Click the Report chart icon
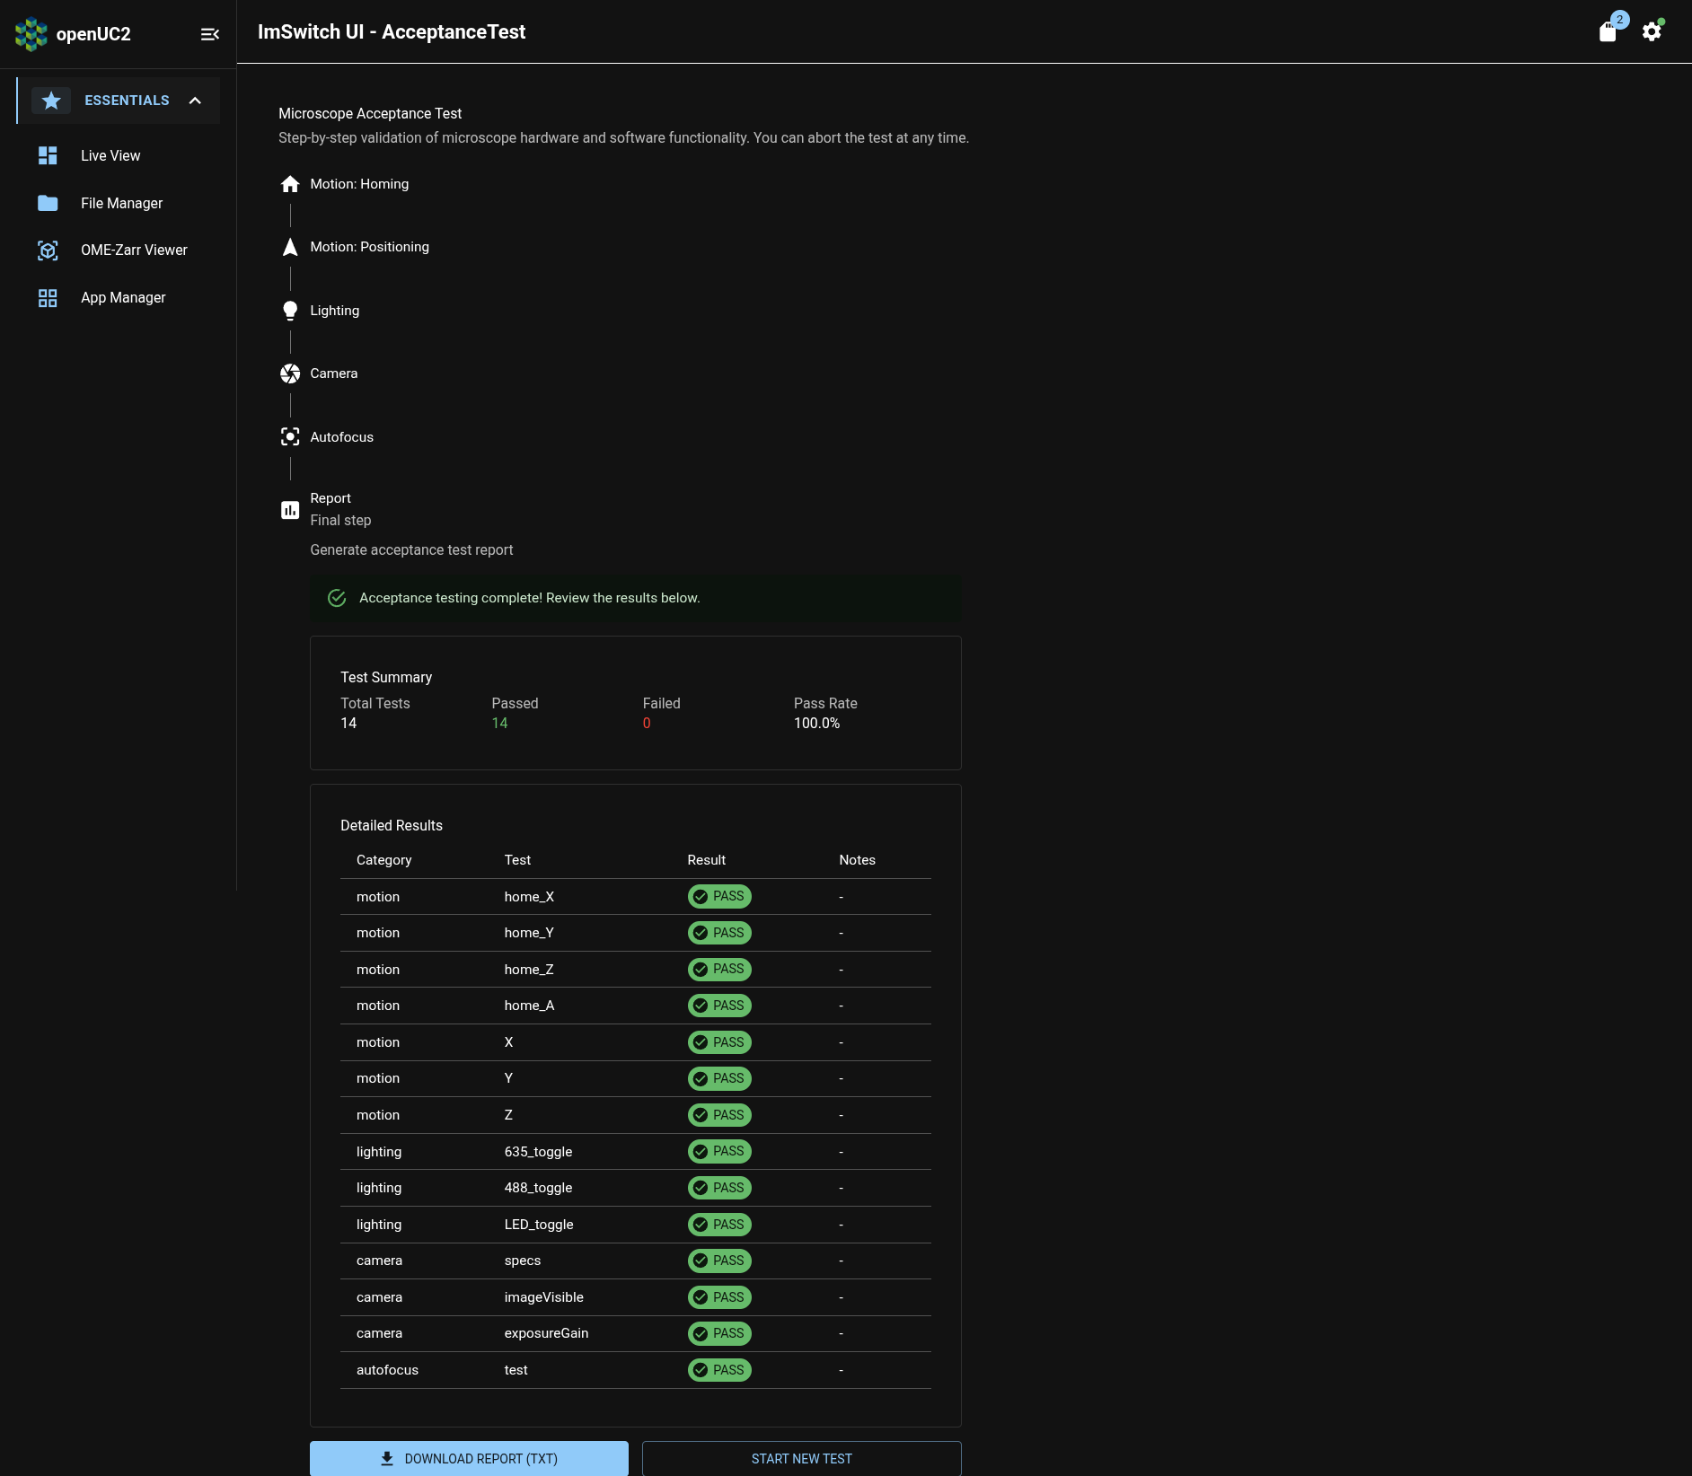The image size is (1692, 1476). [290, 509]
